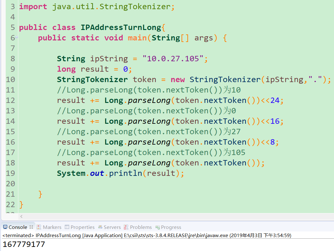Click line number 12 in the gutter

point(10,100)
